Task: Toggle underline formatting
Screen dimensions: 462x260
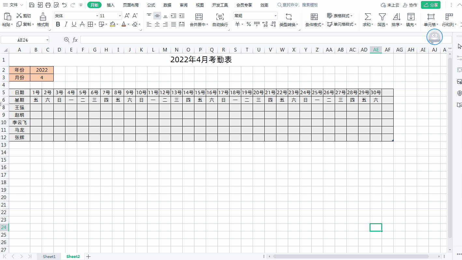Action: coord(74,24)
